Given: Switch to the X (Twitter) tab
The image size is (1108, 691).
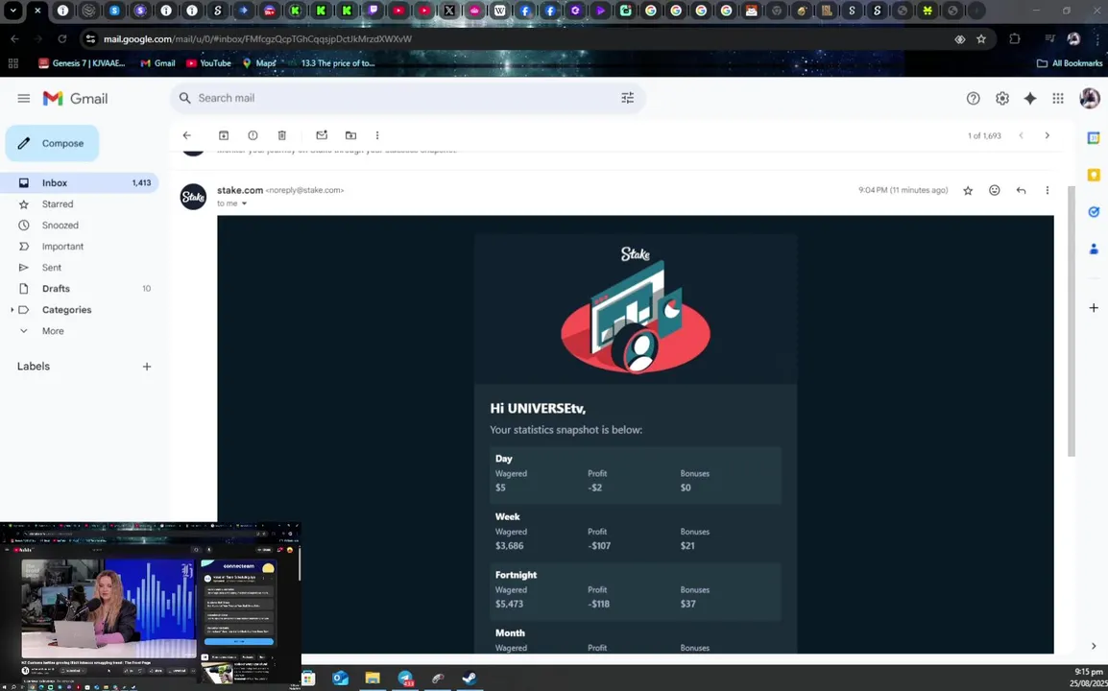Looking at the screenshot, I should pos(449,11).
